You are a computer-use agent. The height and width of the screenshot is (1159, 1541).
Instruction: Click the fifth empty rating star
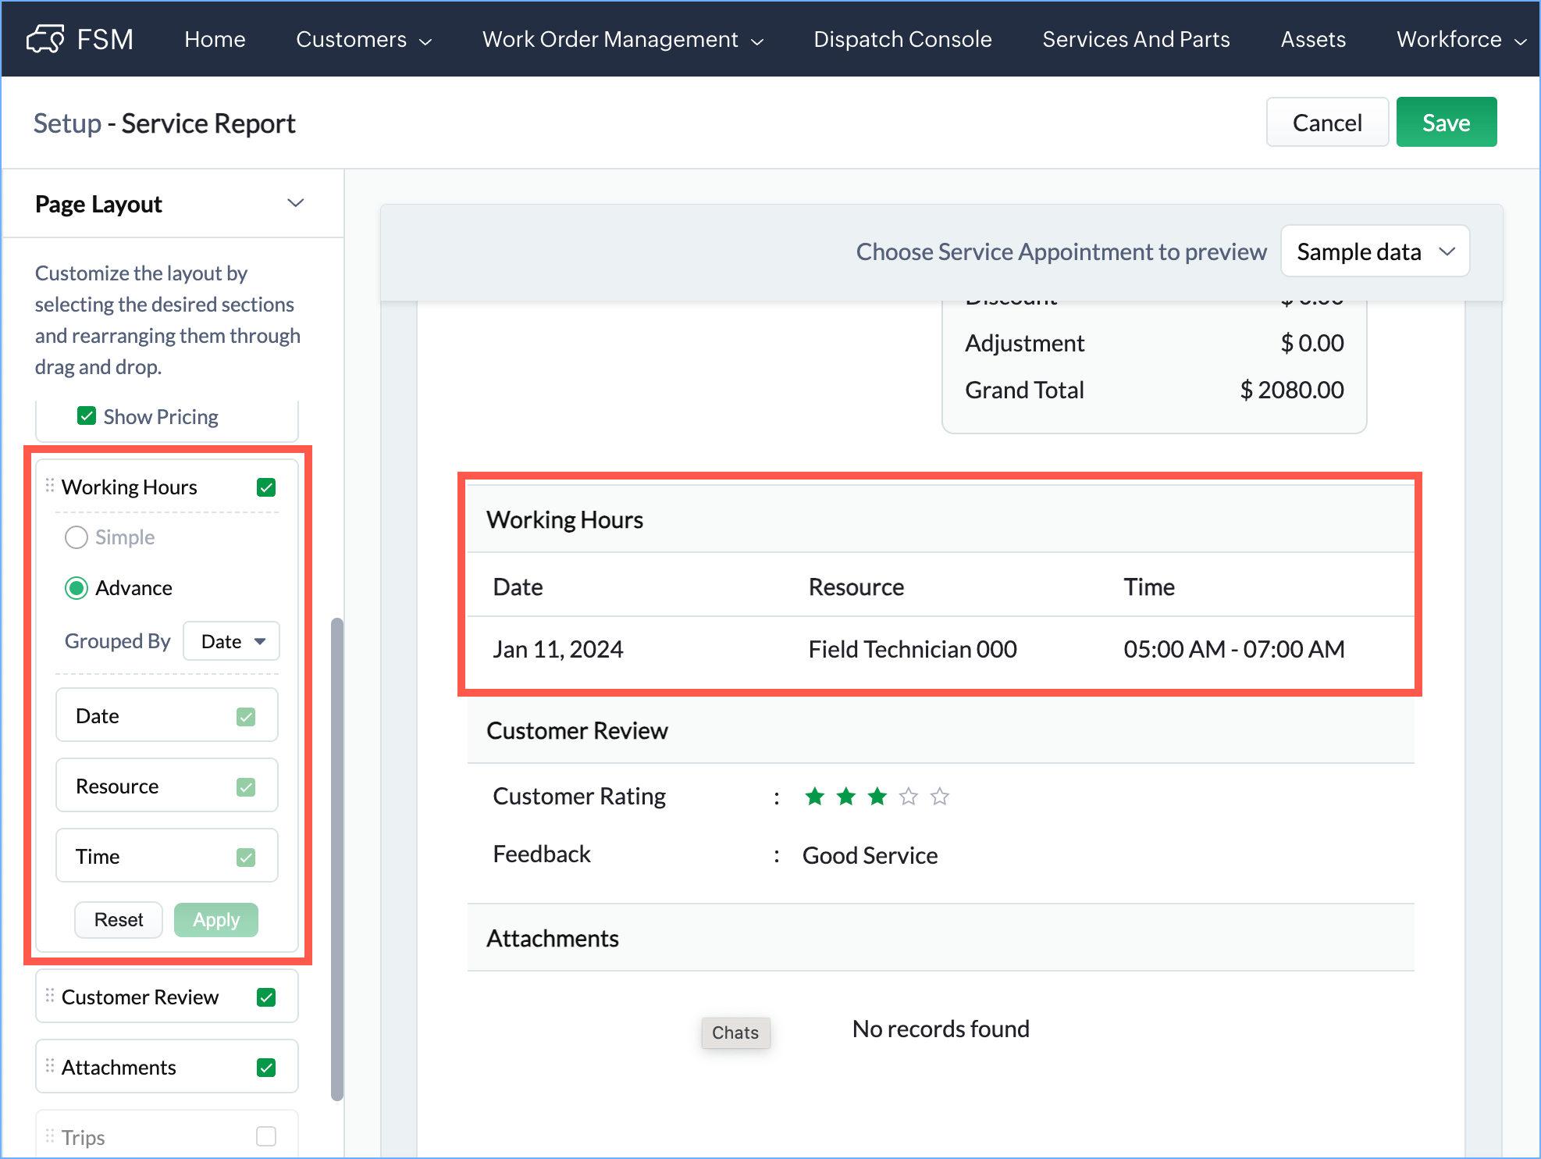(940, 797)
